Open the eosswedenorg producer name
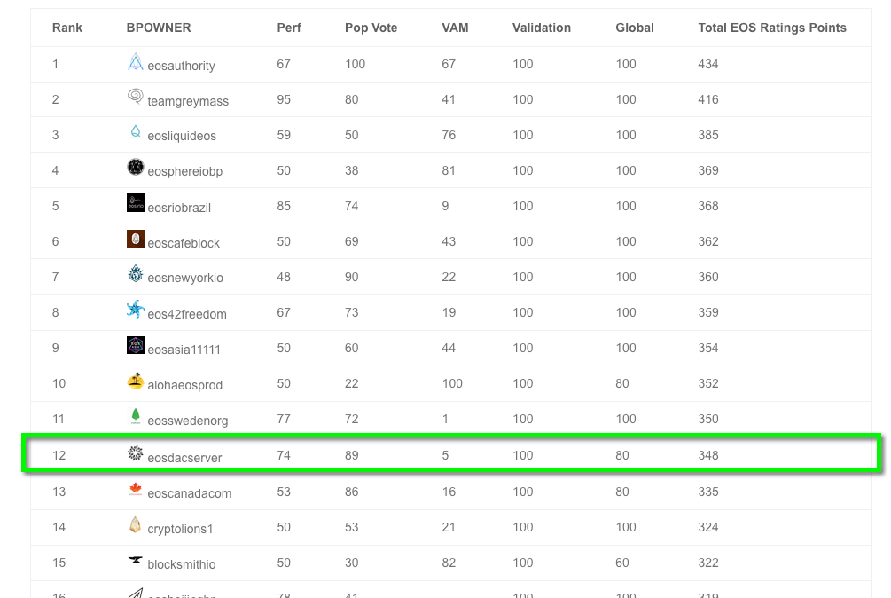 tap(188, 421)
